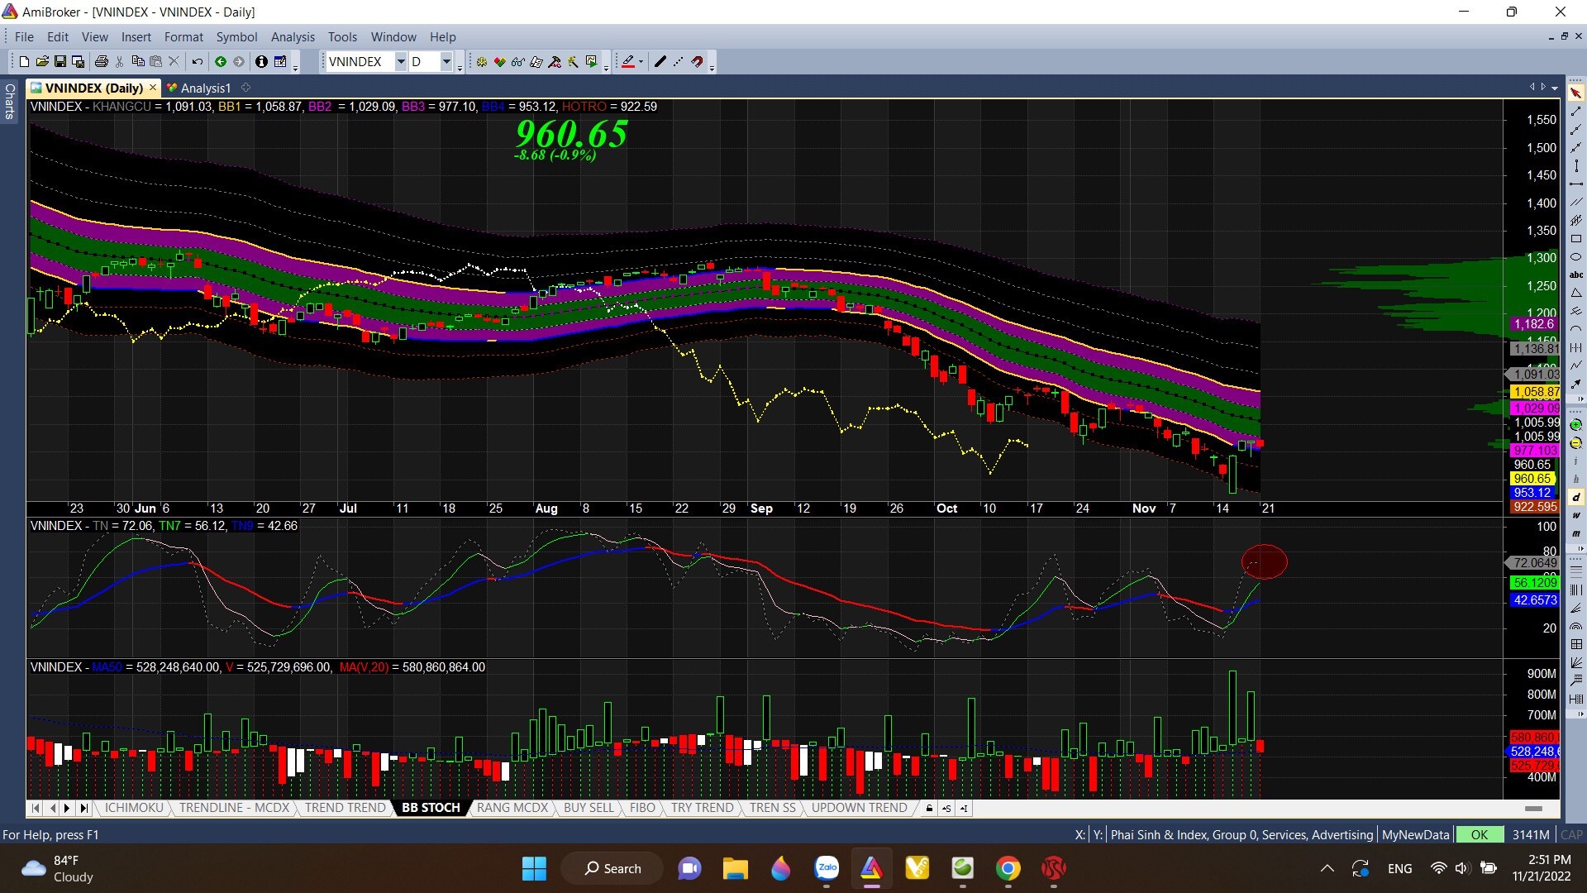Click the glasses Explore icon
1587x893 pixels.
pos(518,61)
